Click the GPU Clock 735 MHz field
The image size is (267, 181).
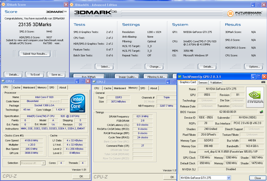(x=205, y=158)
